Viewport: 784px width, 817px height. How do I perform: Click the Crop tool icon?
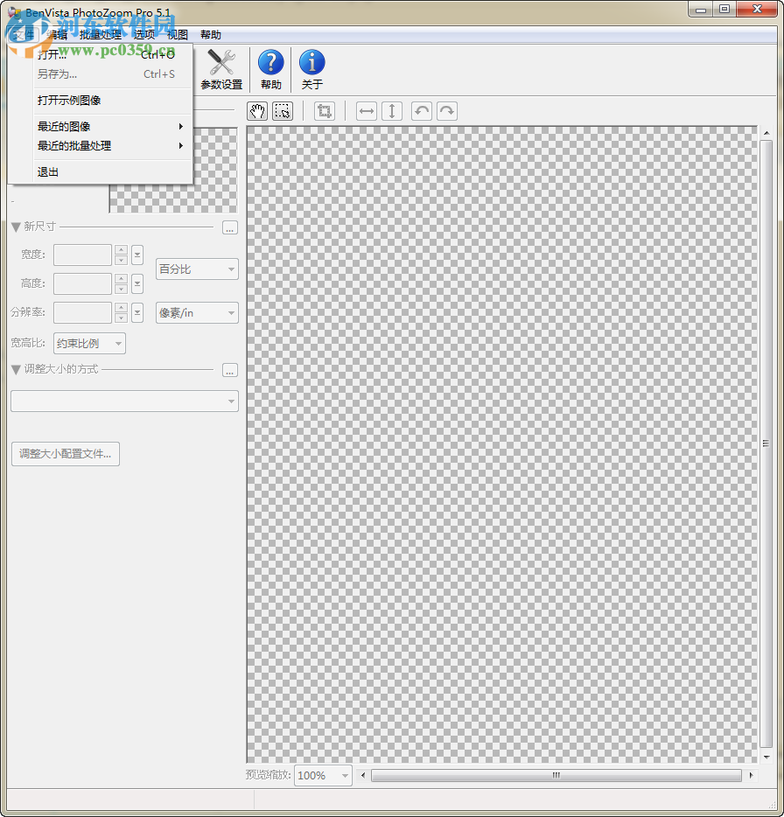(324, 110)
